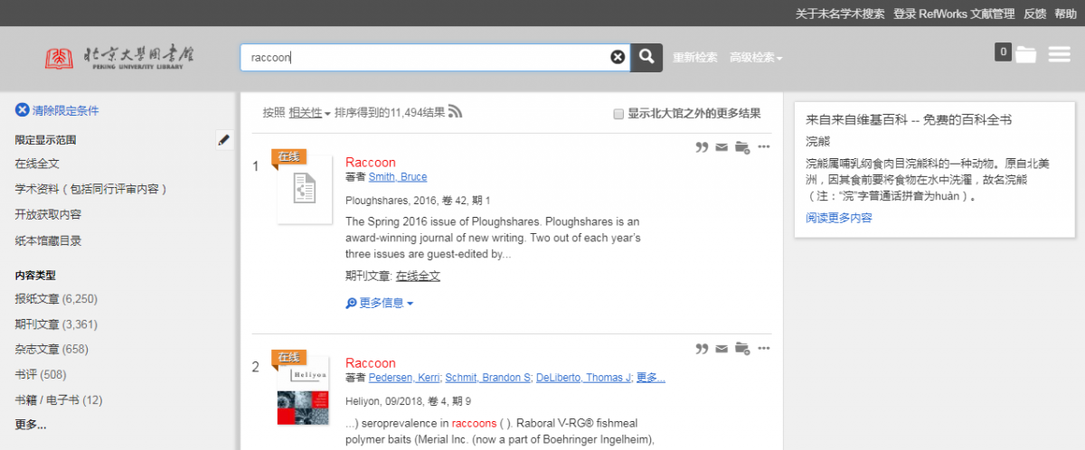
Task: Click the RSS feed icon
Action: 456,112
